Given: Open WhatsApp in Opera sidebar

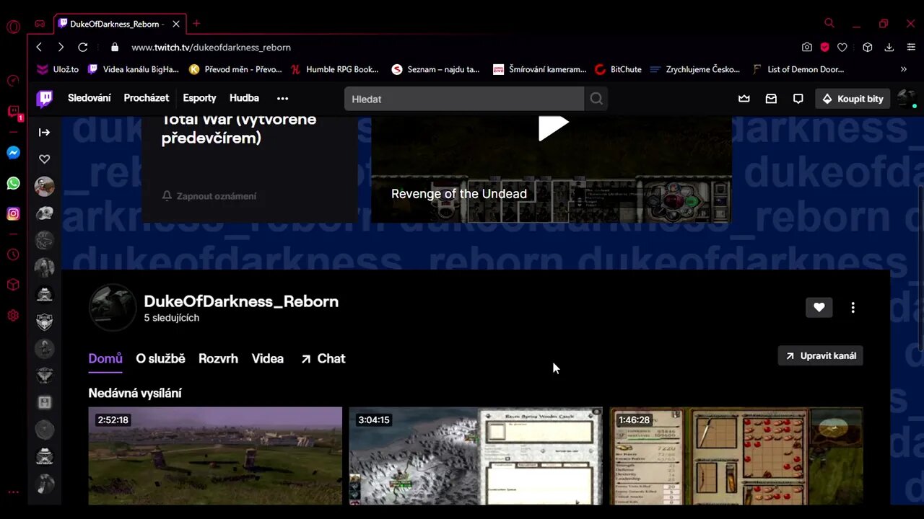Looking at the screenshot, I should pos(13,183).
